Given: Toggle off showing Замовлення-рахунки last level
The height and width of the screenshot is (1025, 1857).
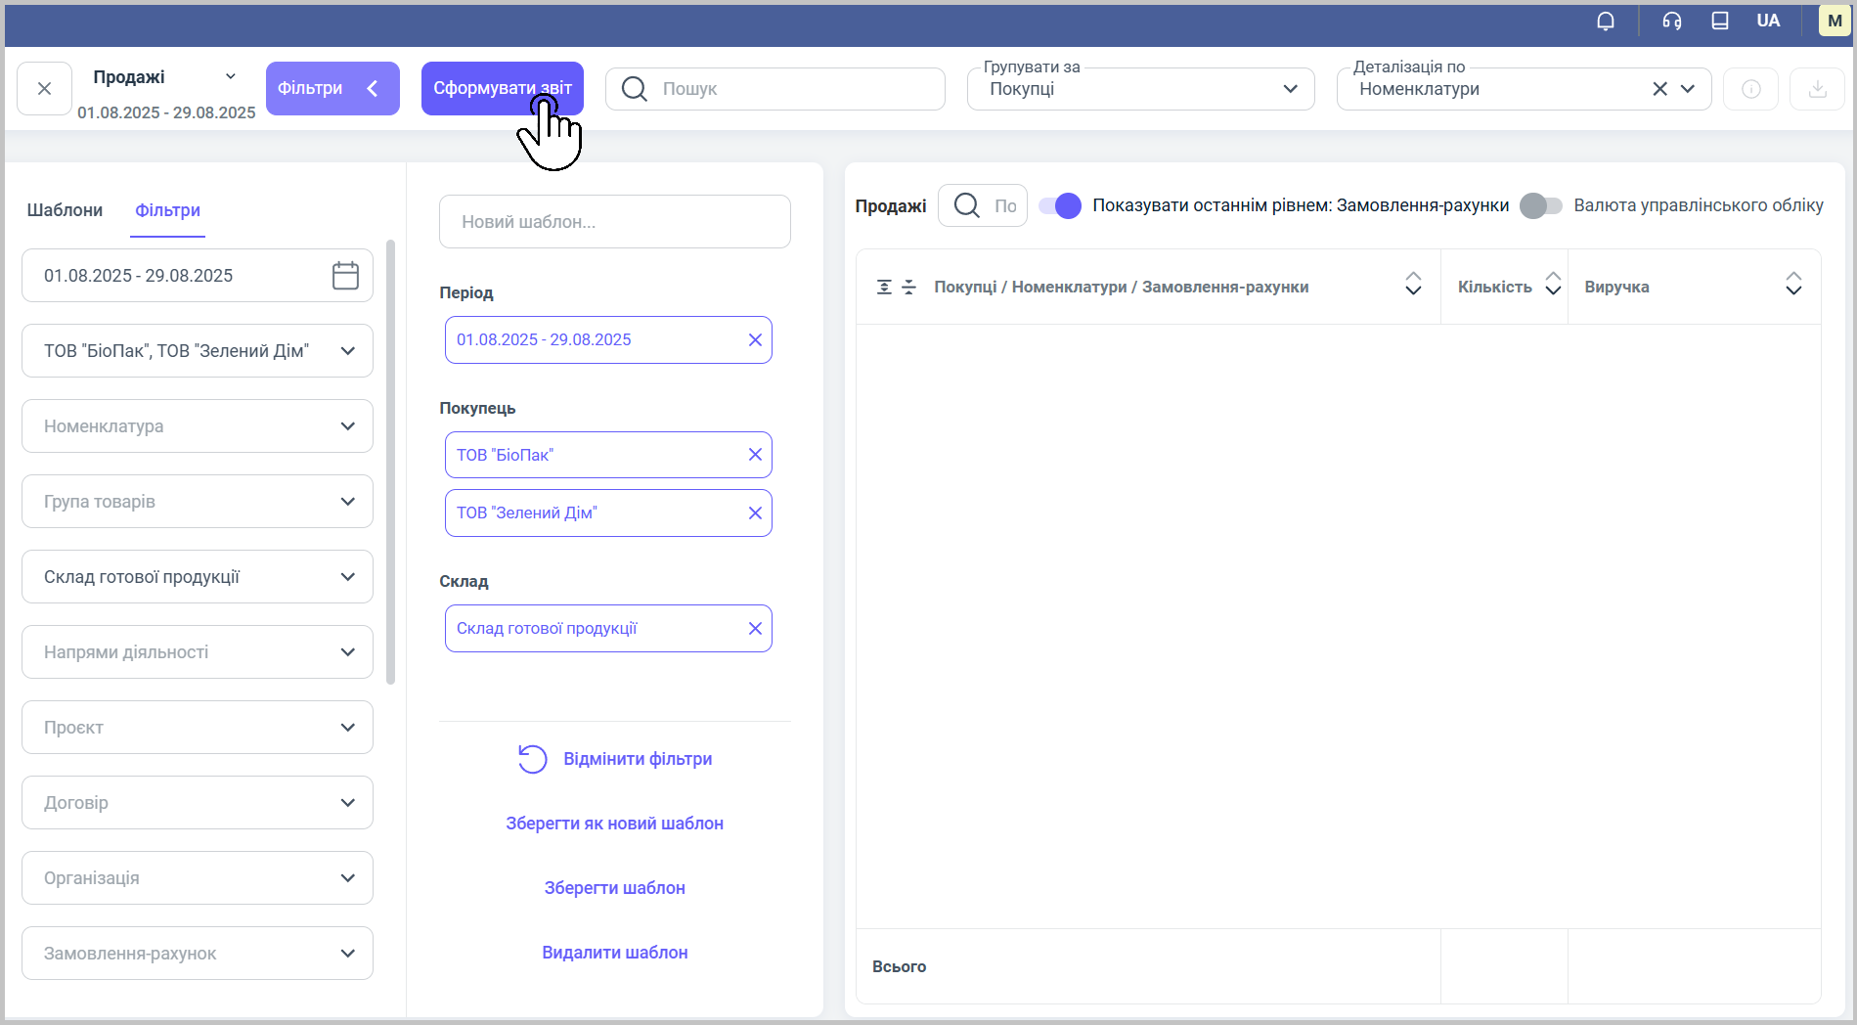Looking at the screenshot, I should [x=1060, y=205].
